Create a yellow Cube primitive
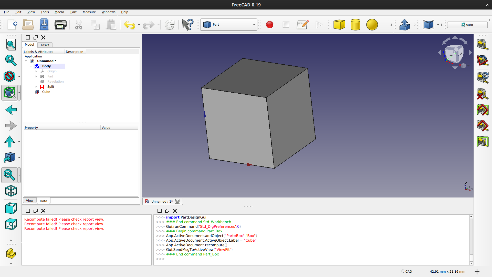Image resolution: width=492 pixels, height=277 pixels. 339,25
